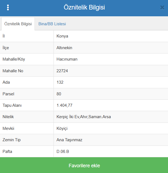
Task: Click the Tapu Alanı row label
Action: pyautogui.click(x=12, y=105)
